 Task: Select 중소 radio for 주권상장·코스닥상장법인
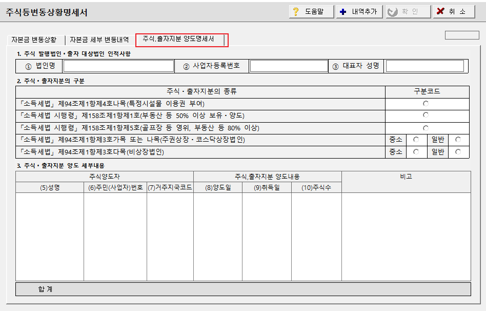click(416, 139)
